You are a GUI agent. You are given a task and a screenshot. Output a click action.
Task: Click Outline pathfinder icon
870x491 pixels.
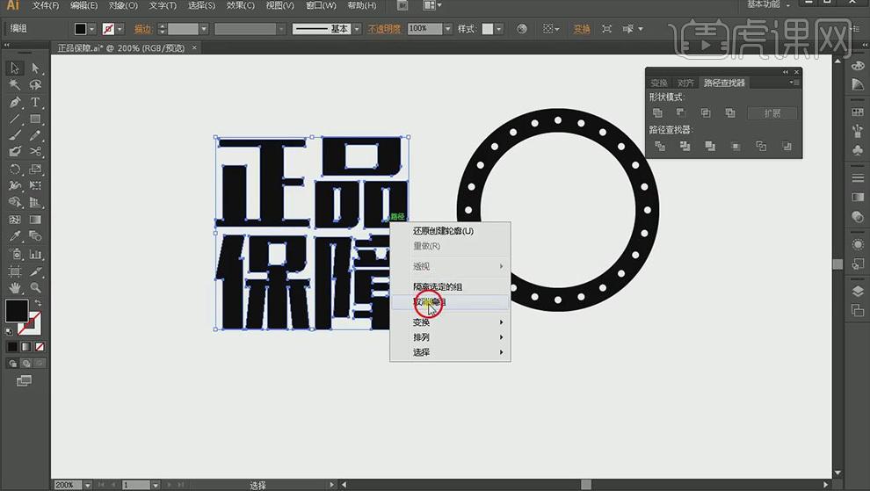coord(761,146)
